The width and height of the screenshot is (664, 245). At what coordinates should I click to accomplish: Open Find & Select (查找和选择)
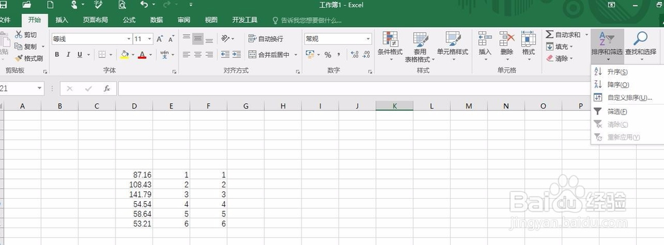coord(640,46)
